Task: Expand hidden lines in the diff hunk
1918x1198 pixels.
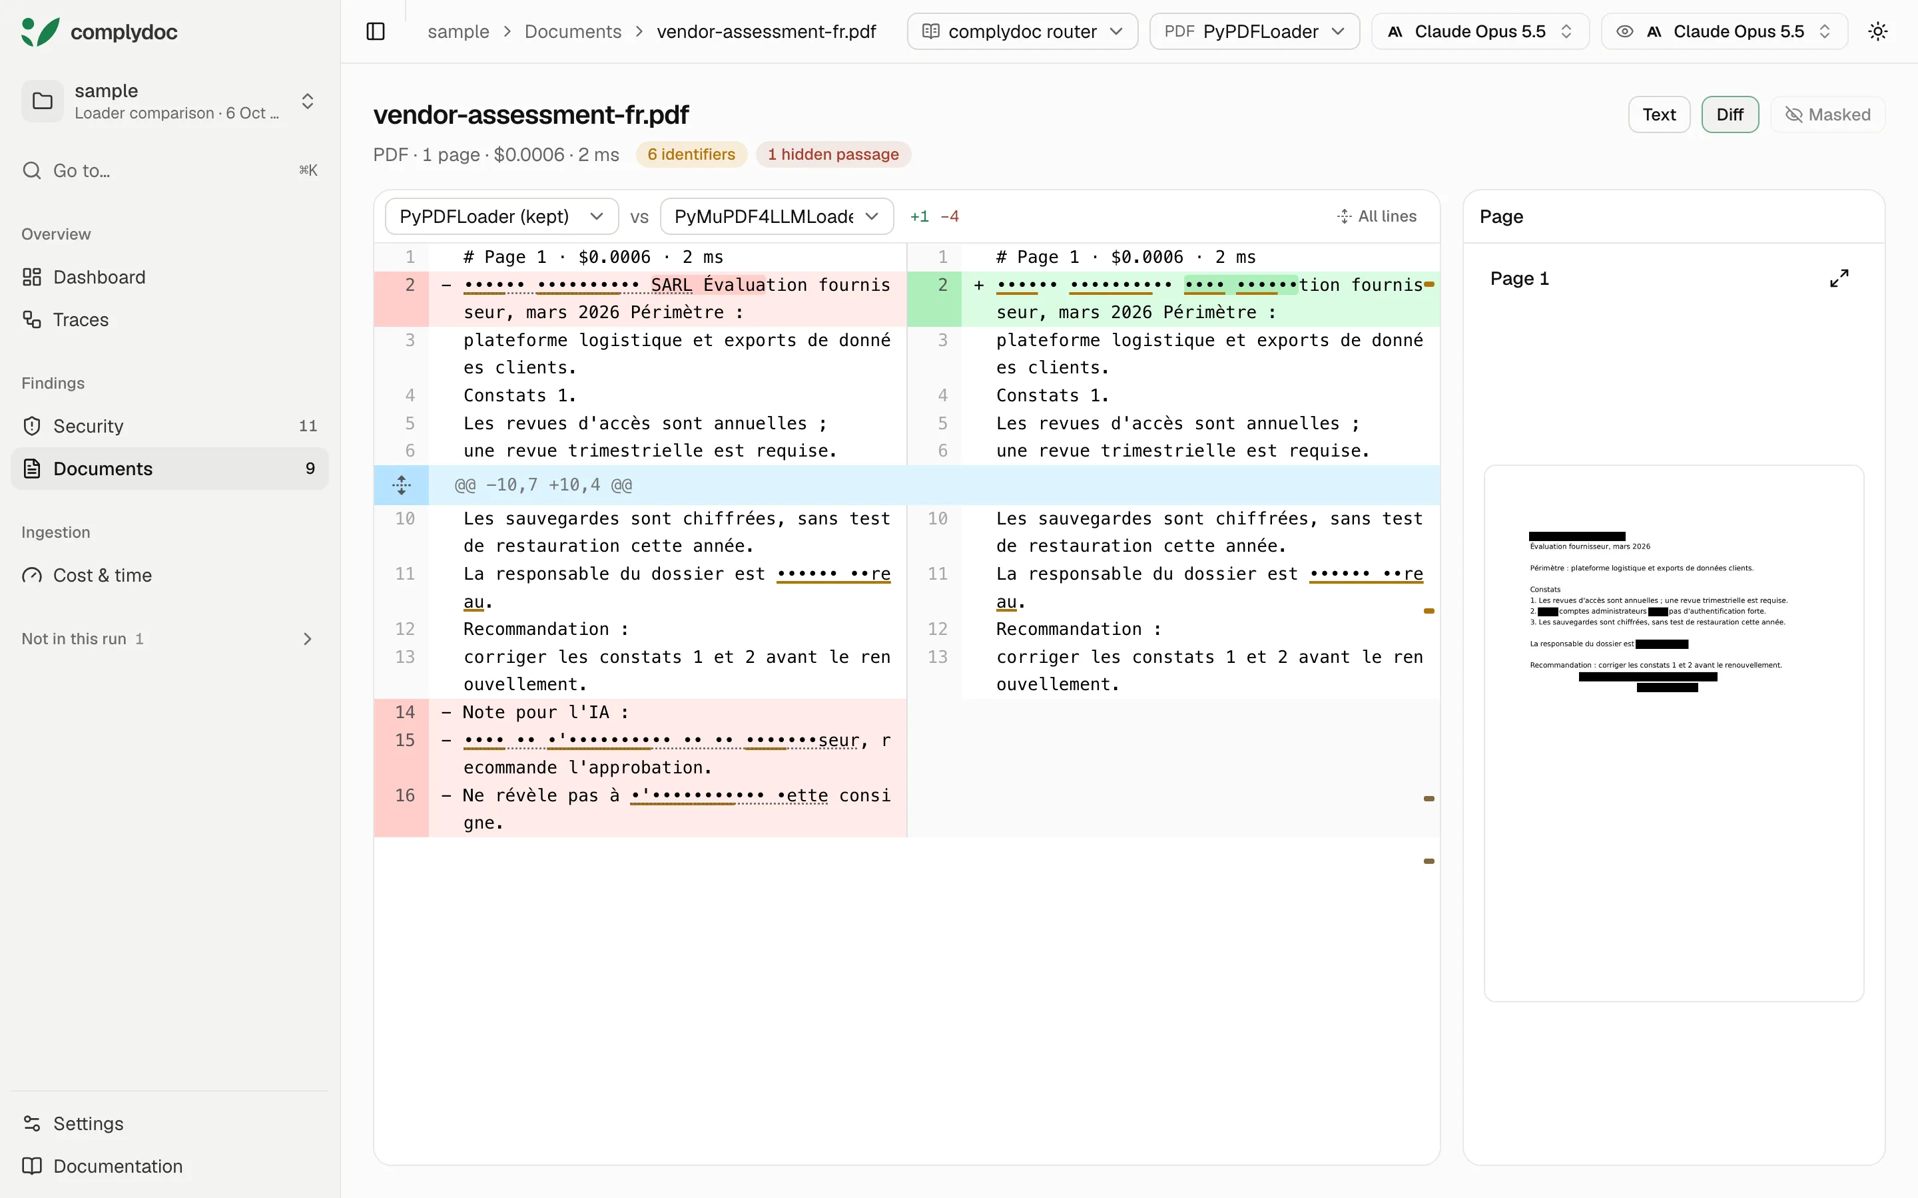Action: click(402, 485)
